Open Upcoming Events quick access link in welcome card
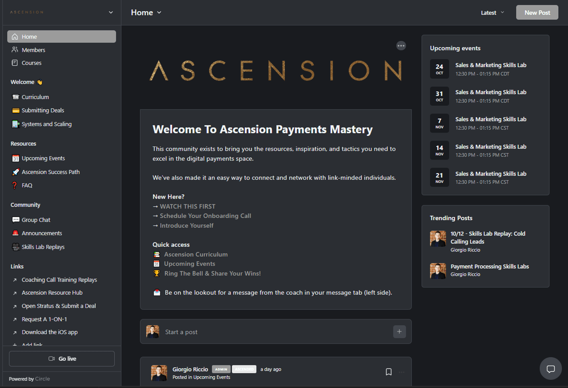This screenshot has height=388, width=568. pos(190,264)
